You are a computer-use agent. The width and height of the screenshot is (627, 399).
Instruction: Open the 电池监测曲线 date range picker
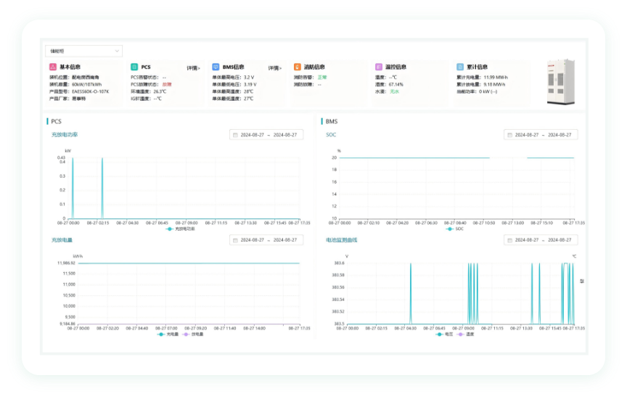[541, 240]
